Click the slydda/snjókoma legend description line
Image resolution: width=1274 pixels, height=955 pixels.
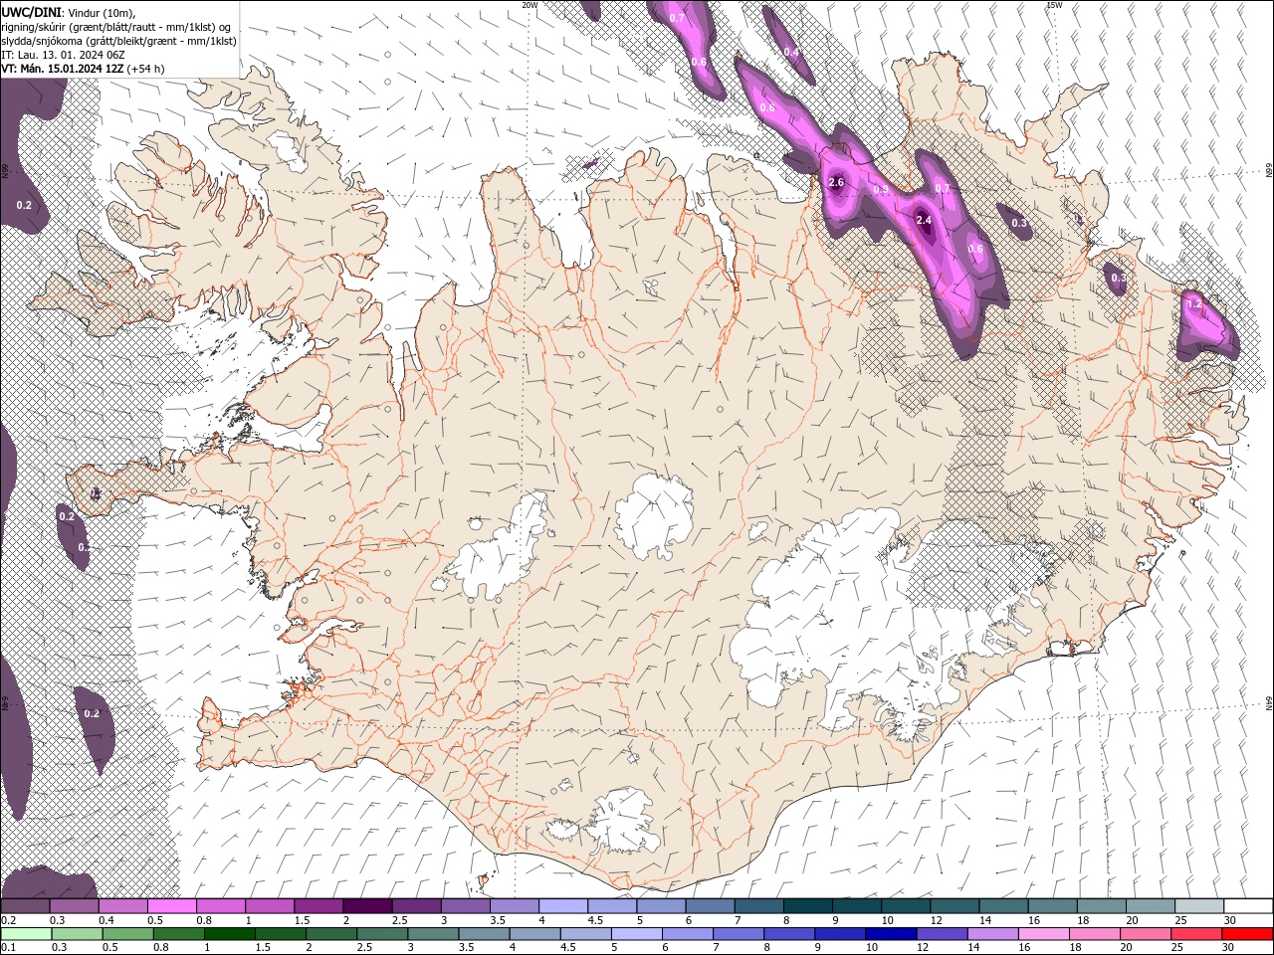point(118,41)
